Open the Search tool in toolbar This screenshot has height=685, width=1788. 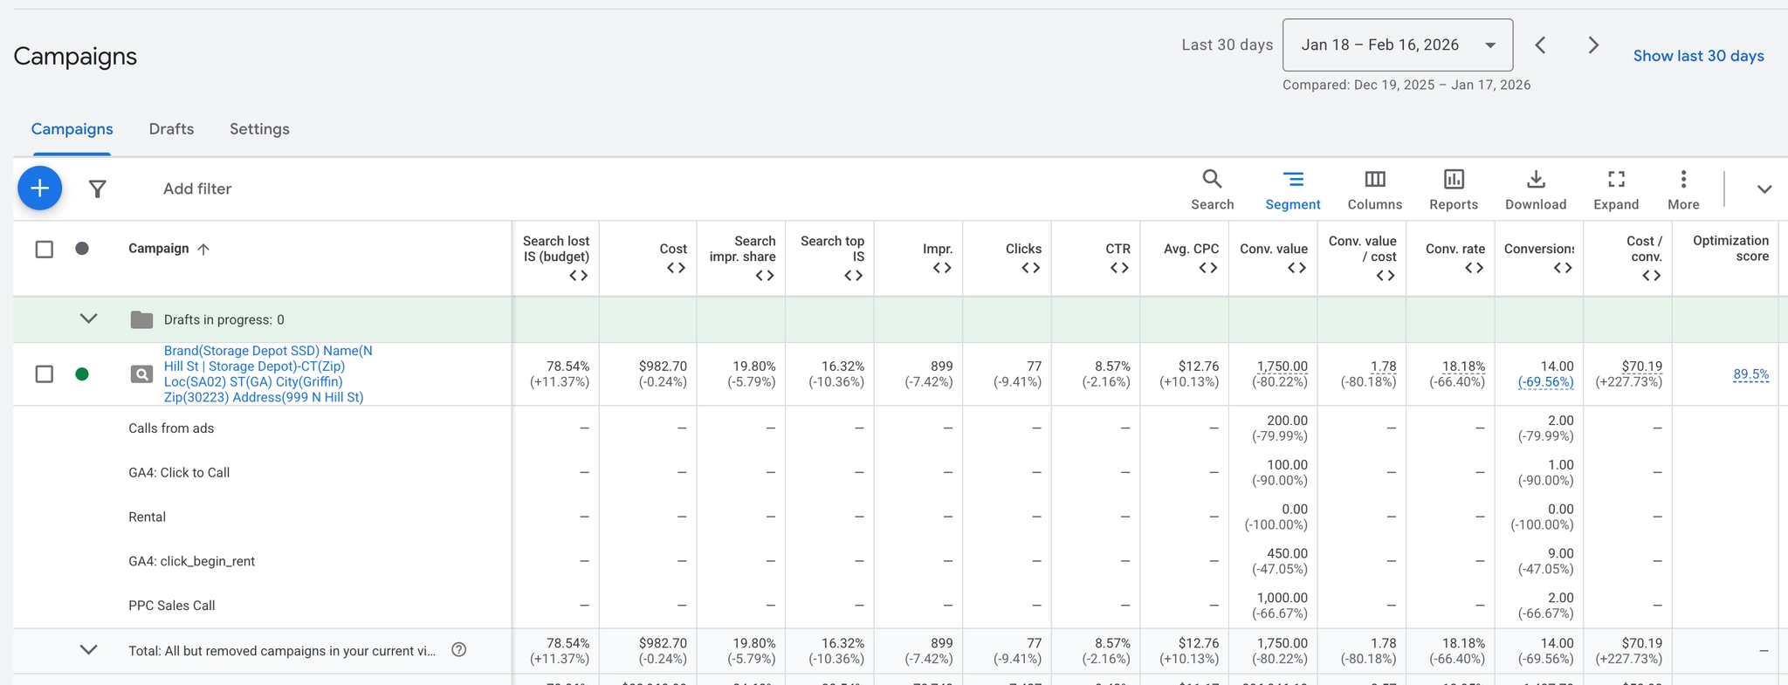click(x=1212, y=189)
